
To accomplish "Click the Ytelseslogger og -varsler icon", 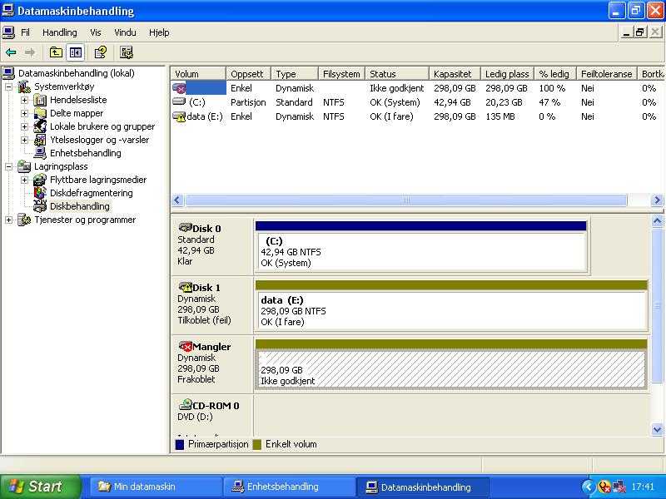I will pyautogui.click(x=40, y=140).
